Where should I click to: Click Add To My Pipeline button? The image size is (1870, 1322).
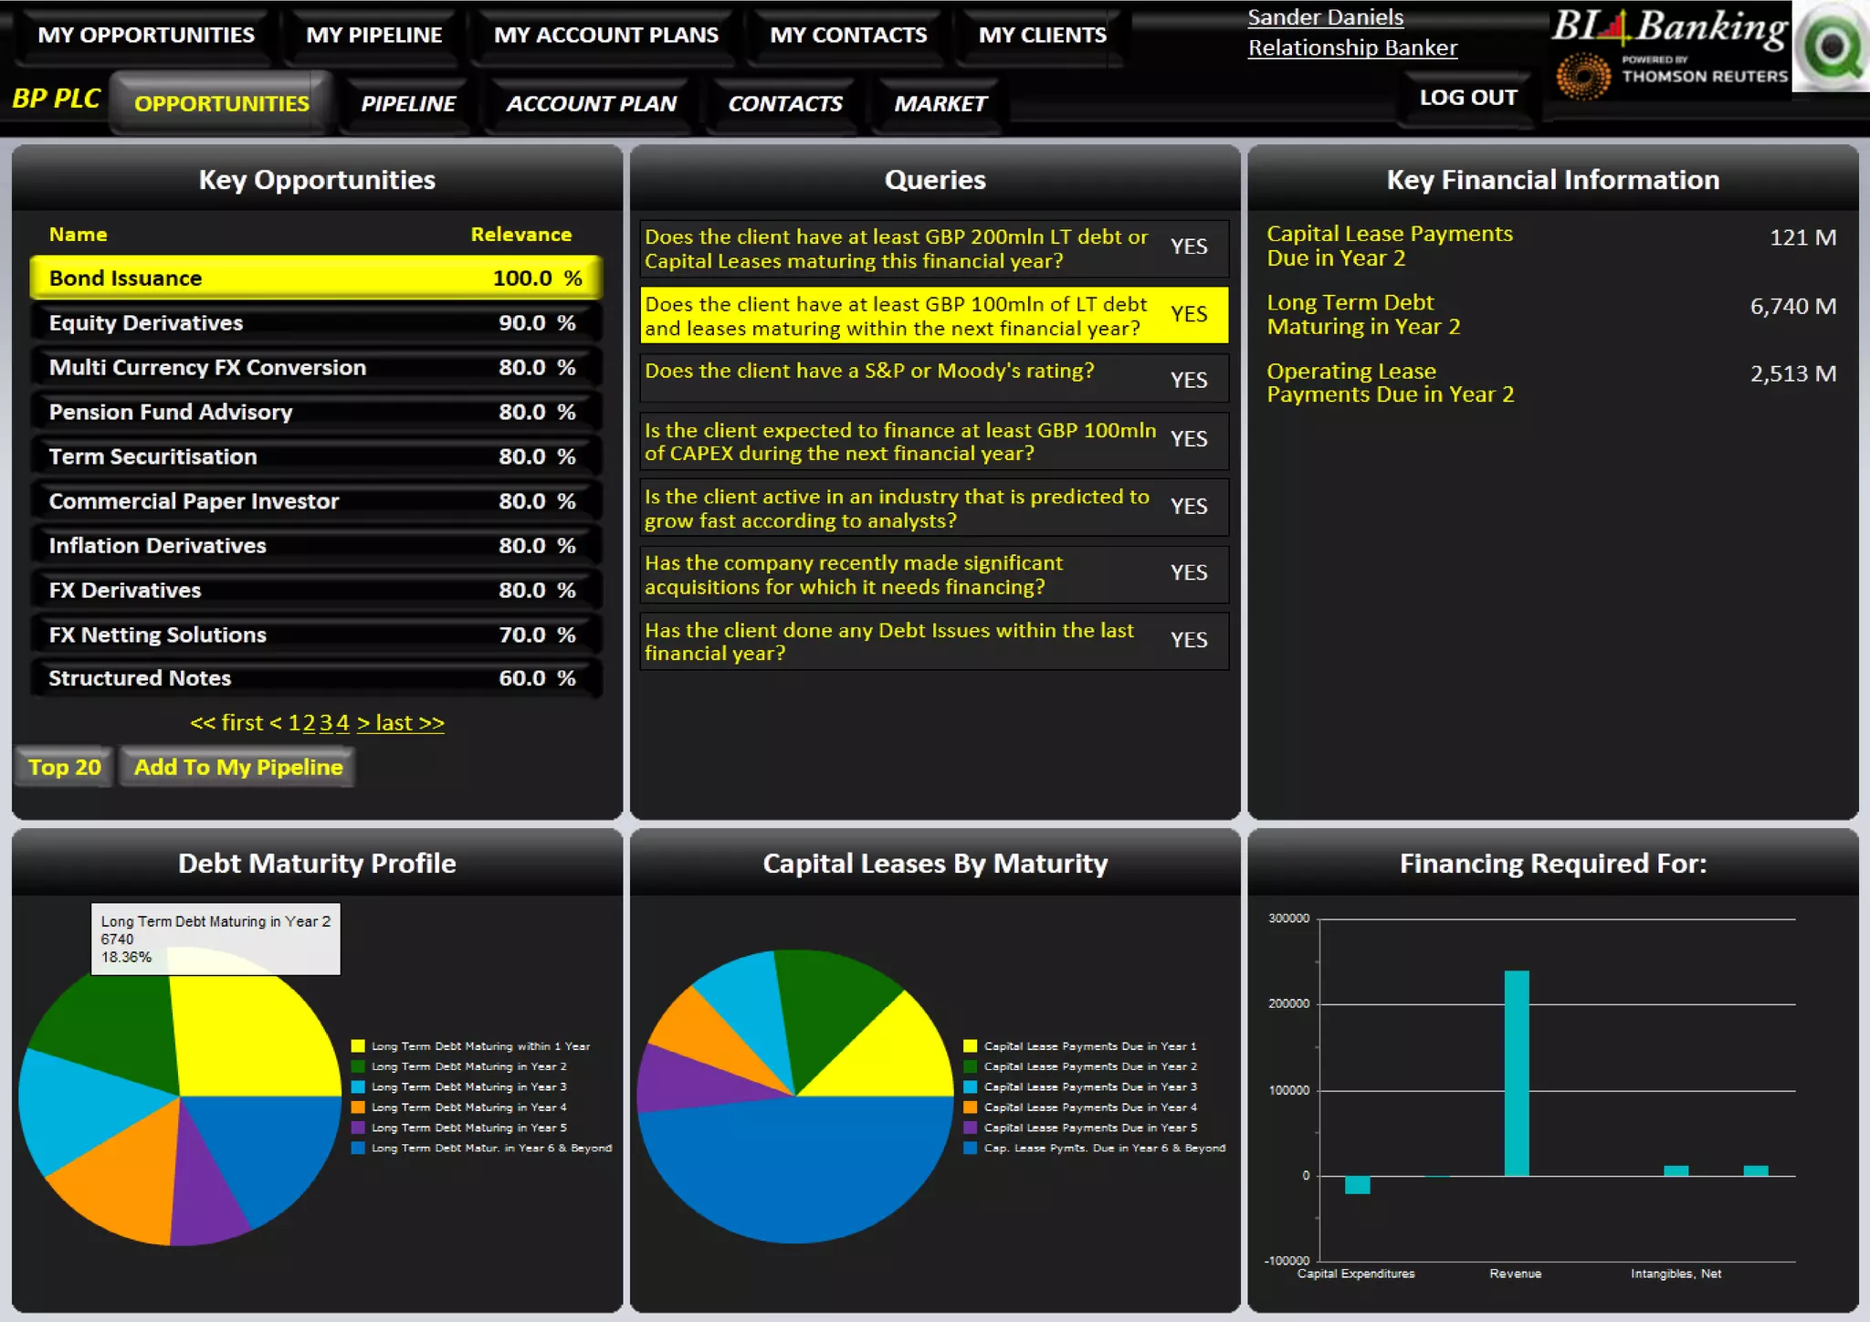point(238,767)
